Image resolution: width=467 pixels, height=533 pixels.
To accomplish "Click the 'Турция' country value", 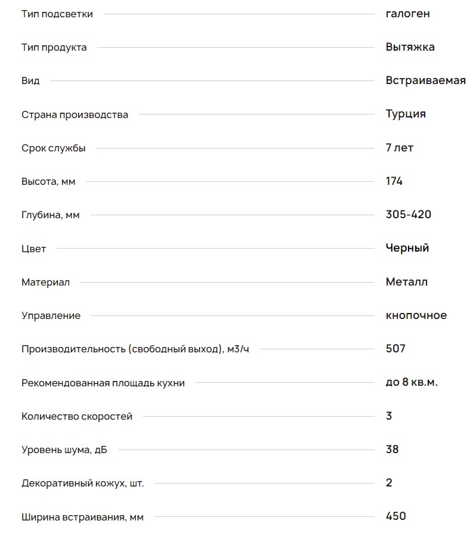I will [406, 114].
